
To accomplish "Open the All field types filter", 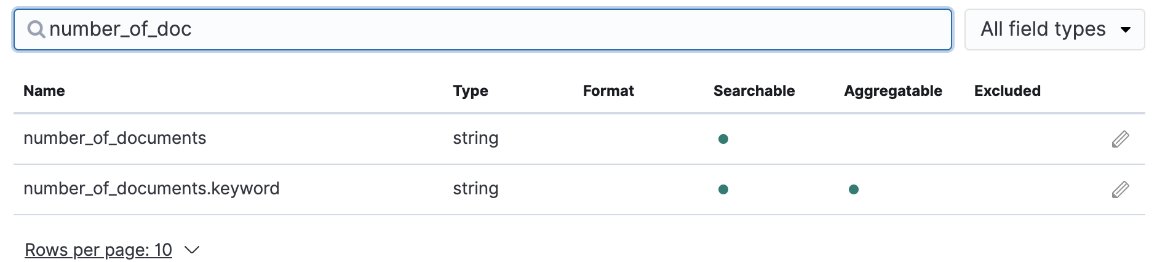I will [1054, 30].
